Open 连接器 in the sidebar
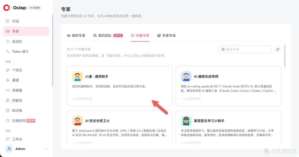Viewport: 299px width, 157px height. [26, 90]
